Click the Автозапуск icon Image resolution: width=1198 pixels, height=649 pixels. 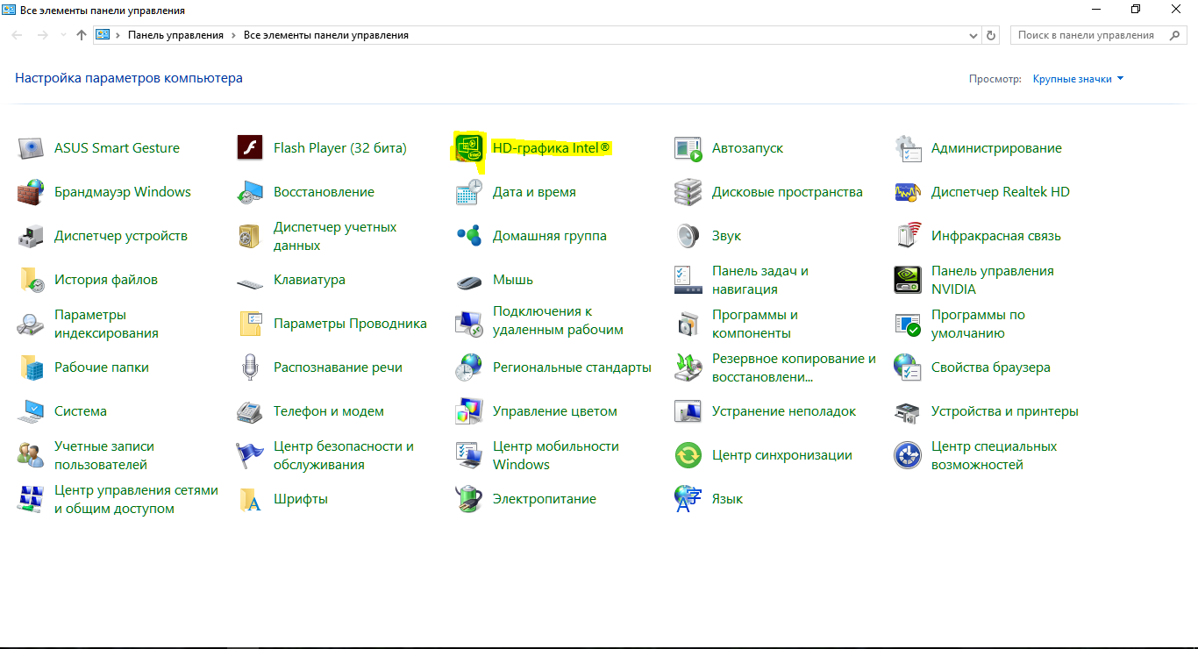point(688,148)
